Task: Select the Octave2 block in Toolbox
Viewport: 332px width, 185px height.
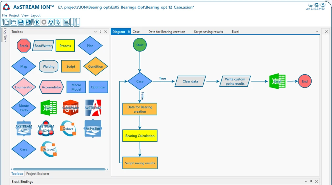Action: click(x=48, y=149)
